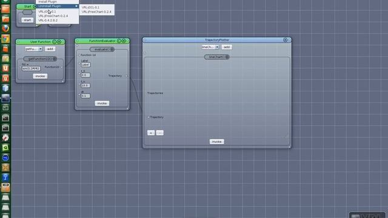The width and height of the screenshot is (388, 218).
Task: Open the blue 'i' info dock icon
Action: [x=5, y=177]
